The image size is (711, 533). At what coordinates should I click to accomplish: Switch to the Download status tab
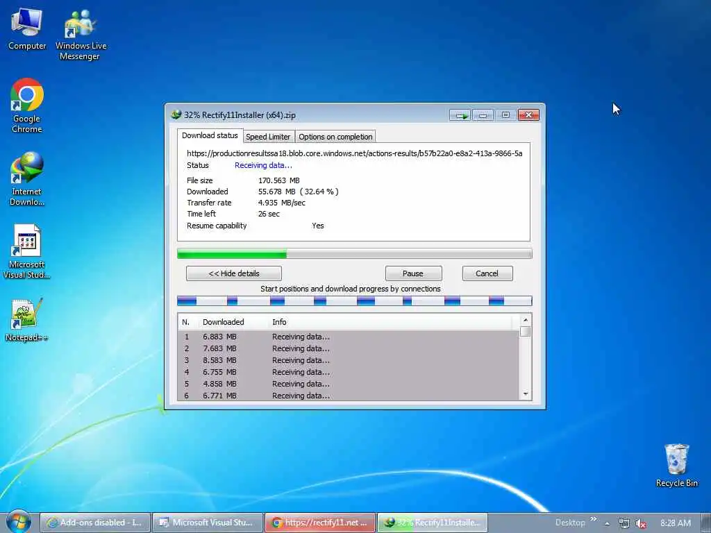(x=210, y=135)
